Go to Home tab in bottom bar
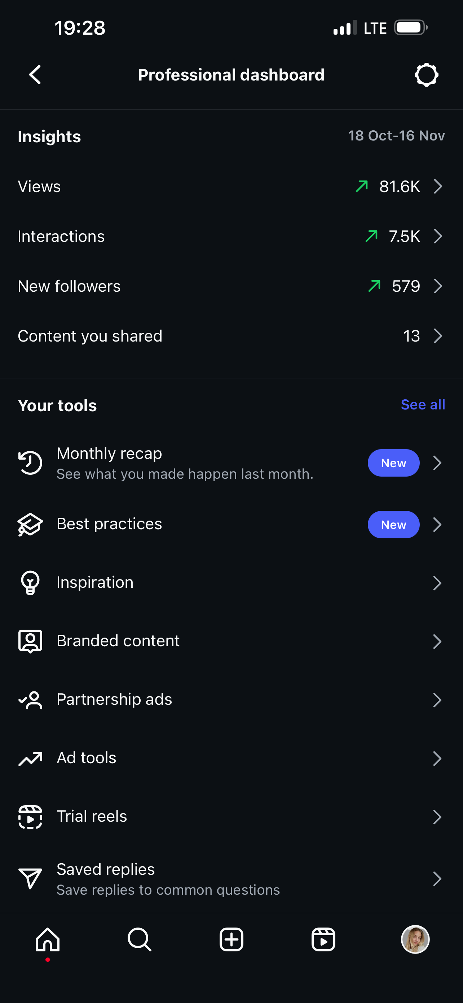The image size is (463, 1003). point(48,939)
